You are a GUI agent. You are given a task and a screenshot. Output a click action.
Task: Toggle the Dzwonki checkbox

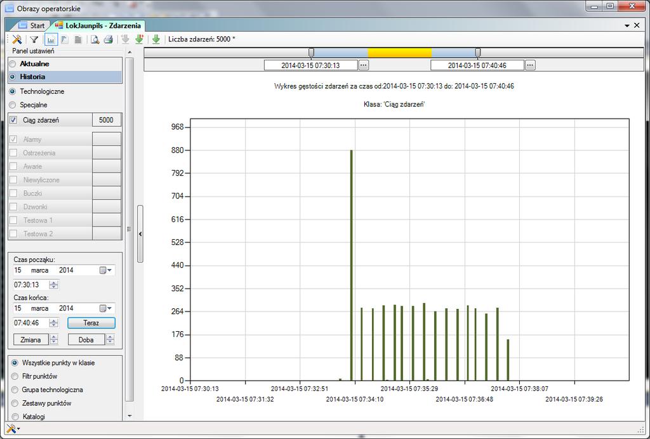13,207
